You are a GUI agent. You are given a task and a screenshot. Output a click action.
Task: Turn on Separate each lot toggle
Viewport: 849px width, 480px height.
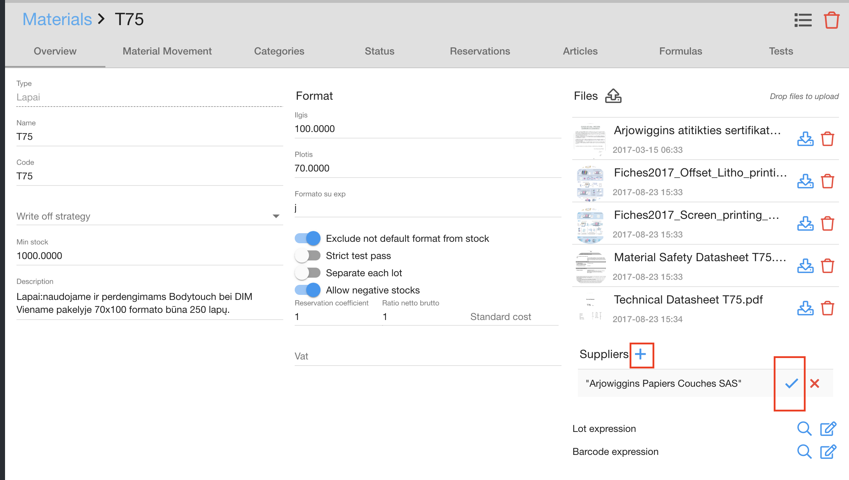pos(308,273)
